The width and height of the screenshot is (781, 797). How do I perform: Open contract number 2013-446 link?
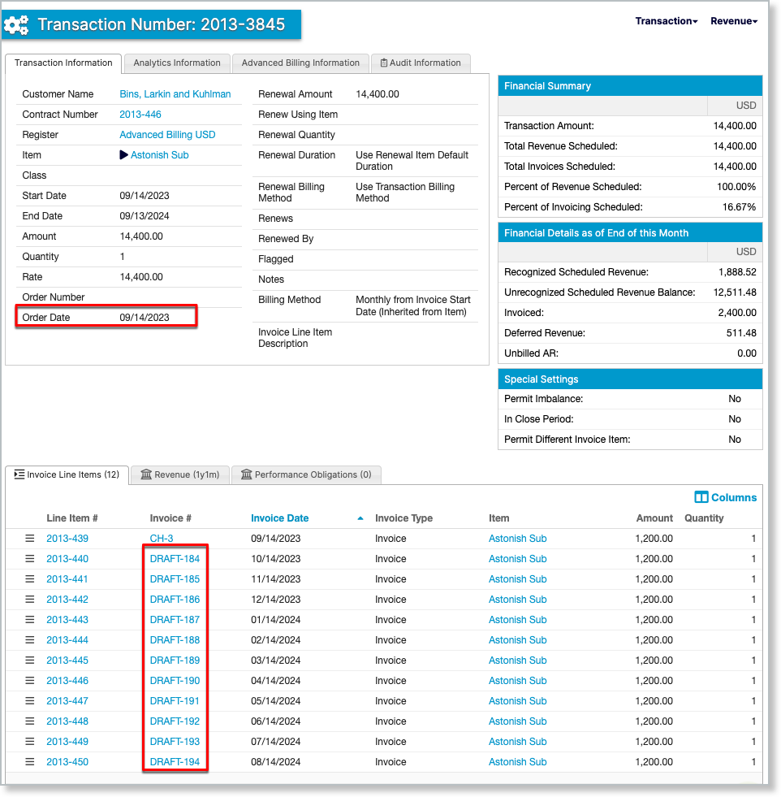coord(140,115)
